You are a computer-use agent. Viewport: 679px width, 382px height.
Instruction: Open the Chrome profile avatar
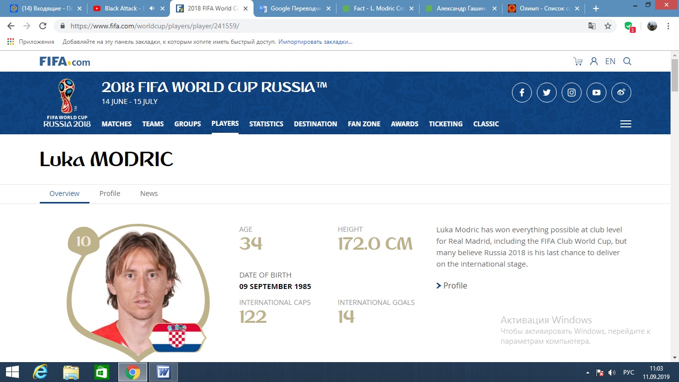652,26
